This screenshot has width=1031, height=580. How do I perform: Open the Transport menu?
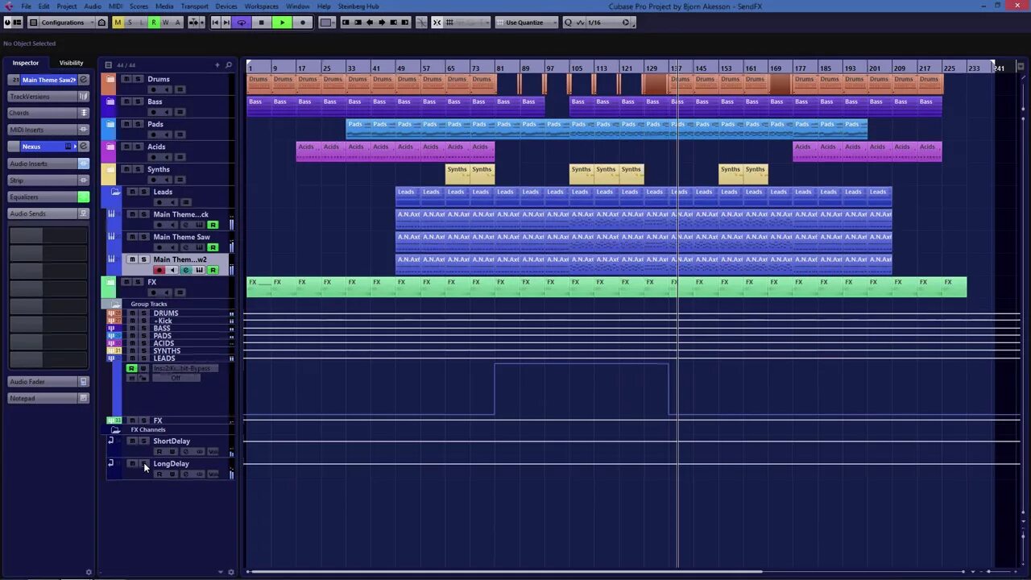click(x=194, y=6)
